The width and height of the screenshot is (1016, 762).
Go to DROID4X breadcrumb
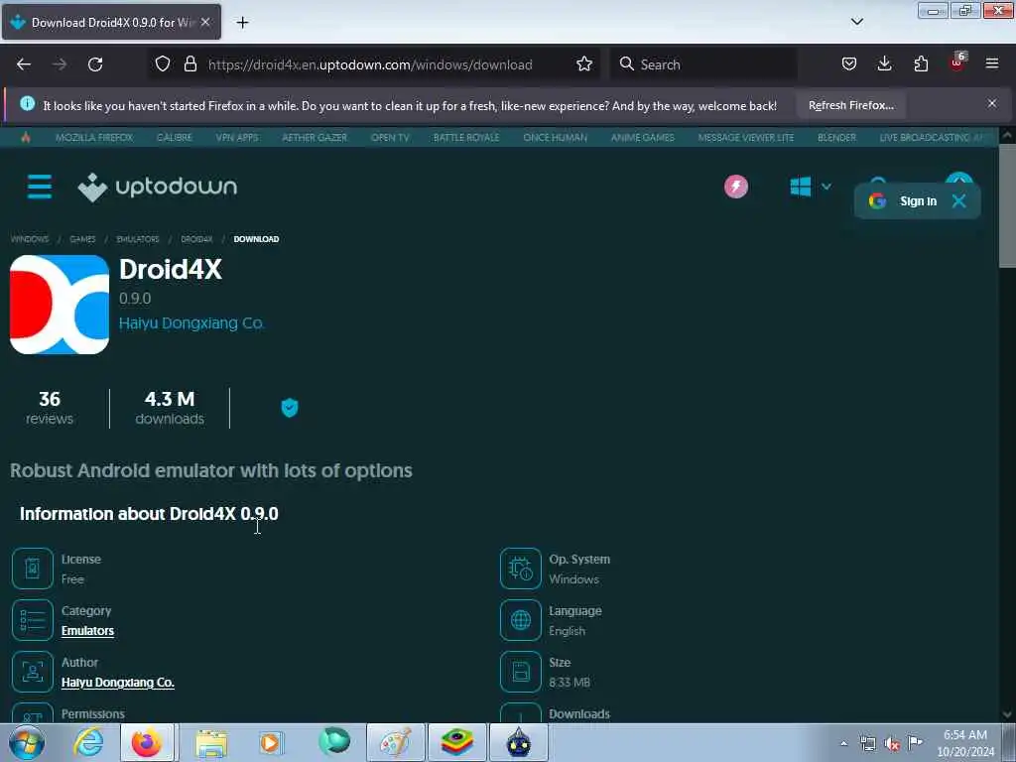[196, 239]
